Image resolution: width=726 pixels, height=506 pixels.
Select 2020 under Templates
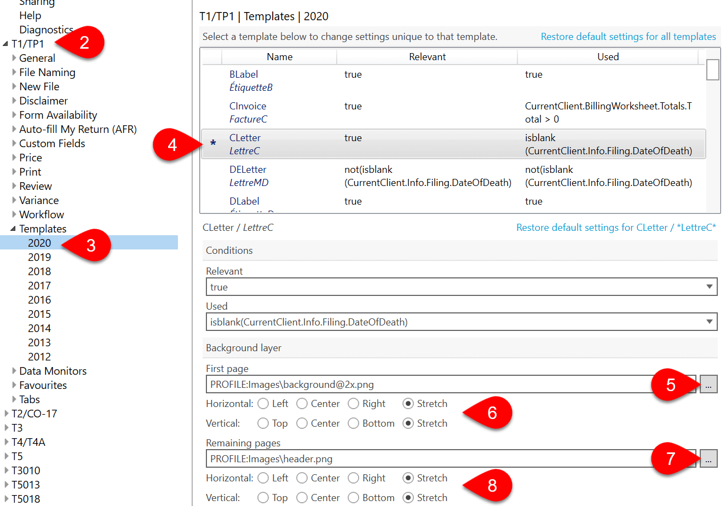[x=39, y=243]
